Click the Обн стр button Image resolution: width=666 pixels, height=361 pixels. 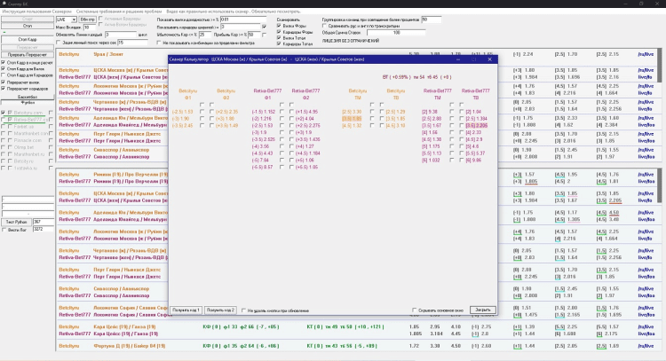[88, 18]
